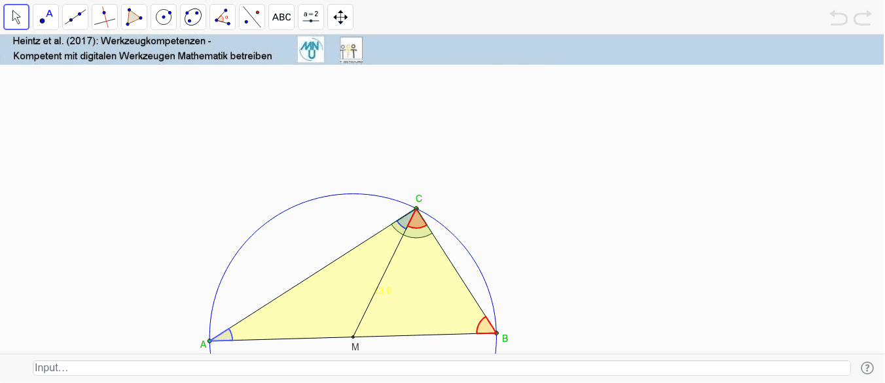
Task: Select Reflect about Line tool
Action: [252, 17]
